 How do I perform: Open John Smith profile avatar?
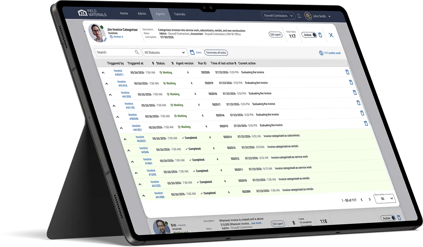click(308, 16)
